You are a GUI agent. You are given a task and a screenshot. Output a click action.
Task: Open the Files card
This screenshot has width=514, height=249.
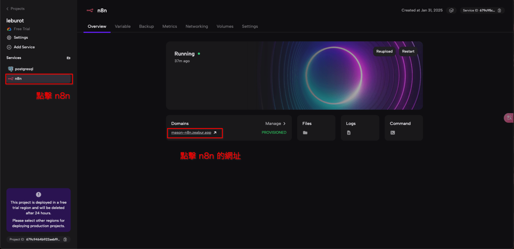316,128
